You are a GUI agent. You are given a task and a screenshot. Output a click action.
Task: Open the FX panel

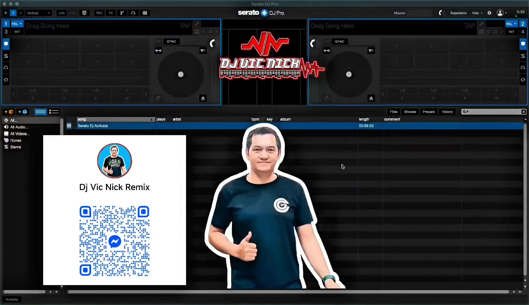(111, 13)
